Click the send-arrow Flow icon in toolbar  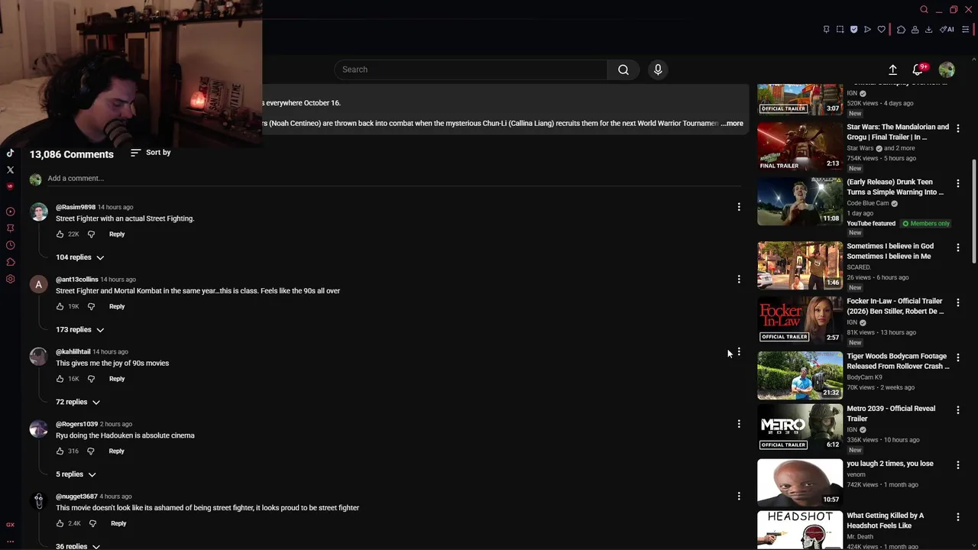(867, 30)
